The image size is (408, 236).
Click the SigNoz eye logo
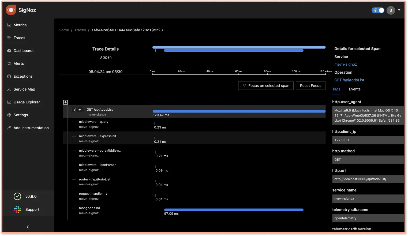11,10
